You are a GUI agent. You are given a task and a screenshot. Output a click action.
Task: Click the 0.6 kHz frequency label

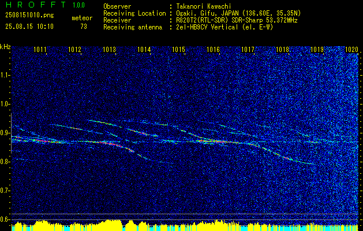5,219
